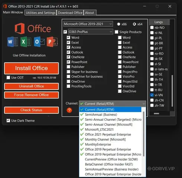Go to the About tab
This screenshot has height=178, width=182.
coord(90,13)
